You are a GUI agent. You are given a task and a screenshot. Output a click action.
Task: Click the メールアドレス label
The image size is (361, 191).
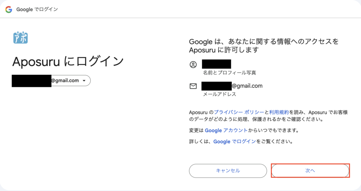point(219,94)
